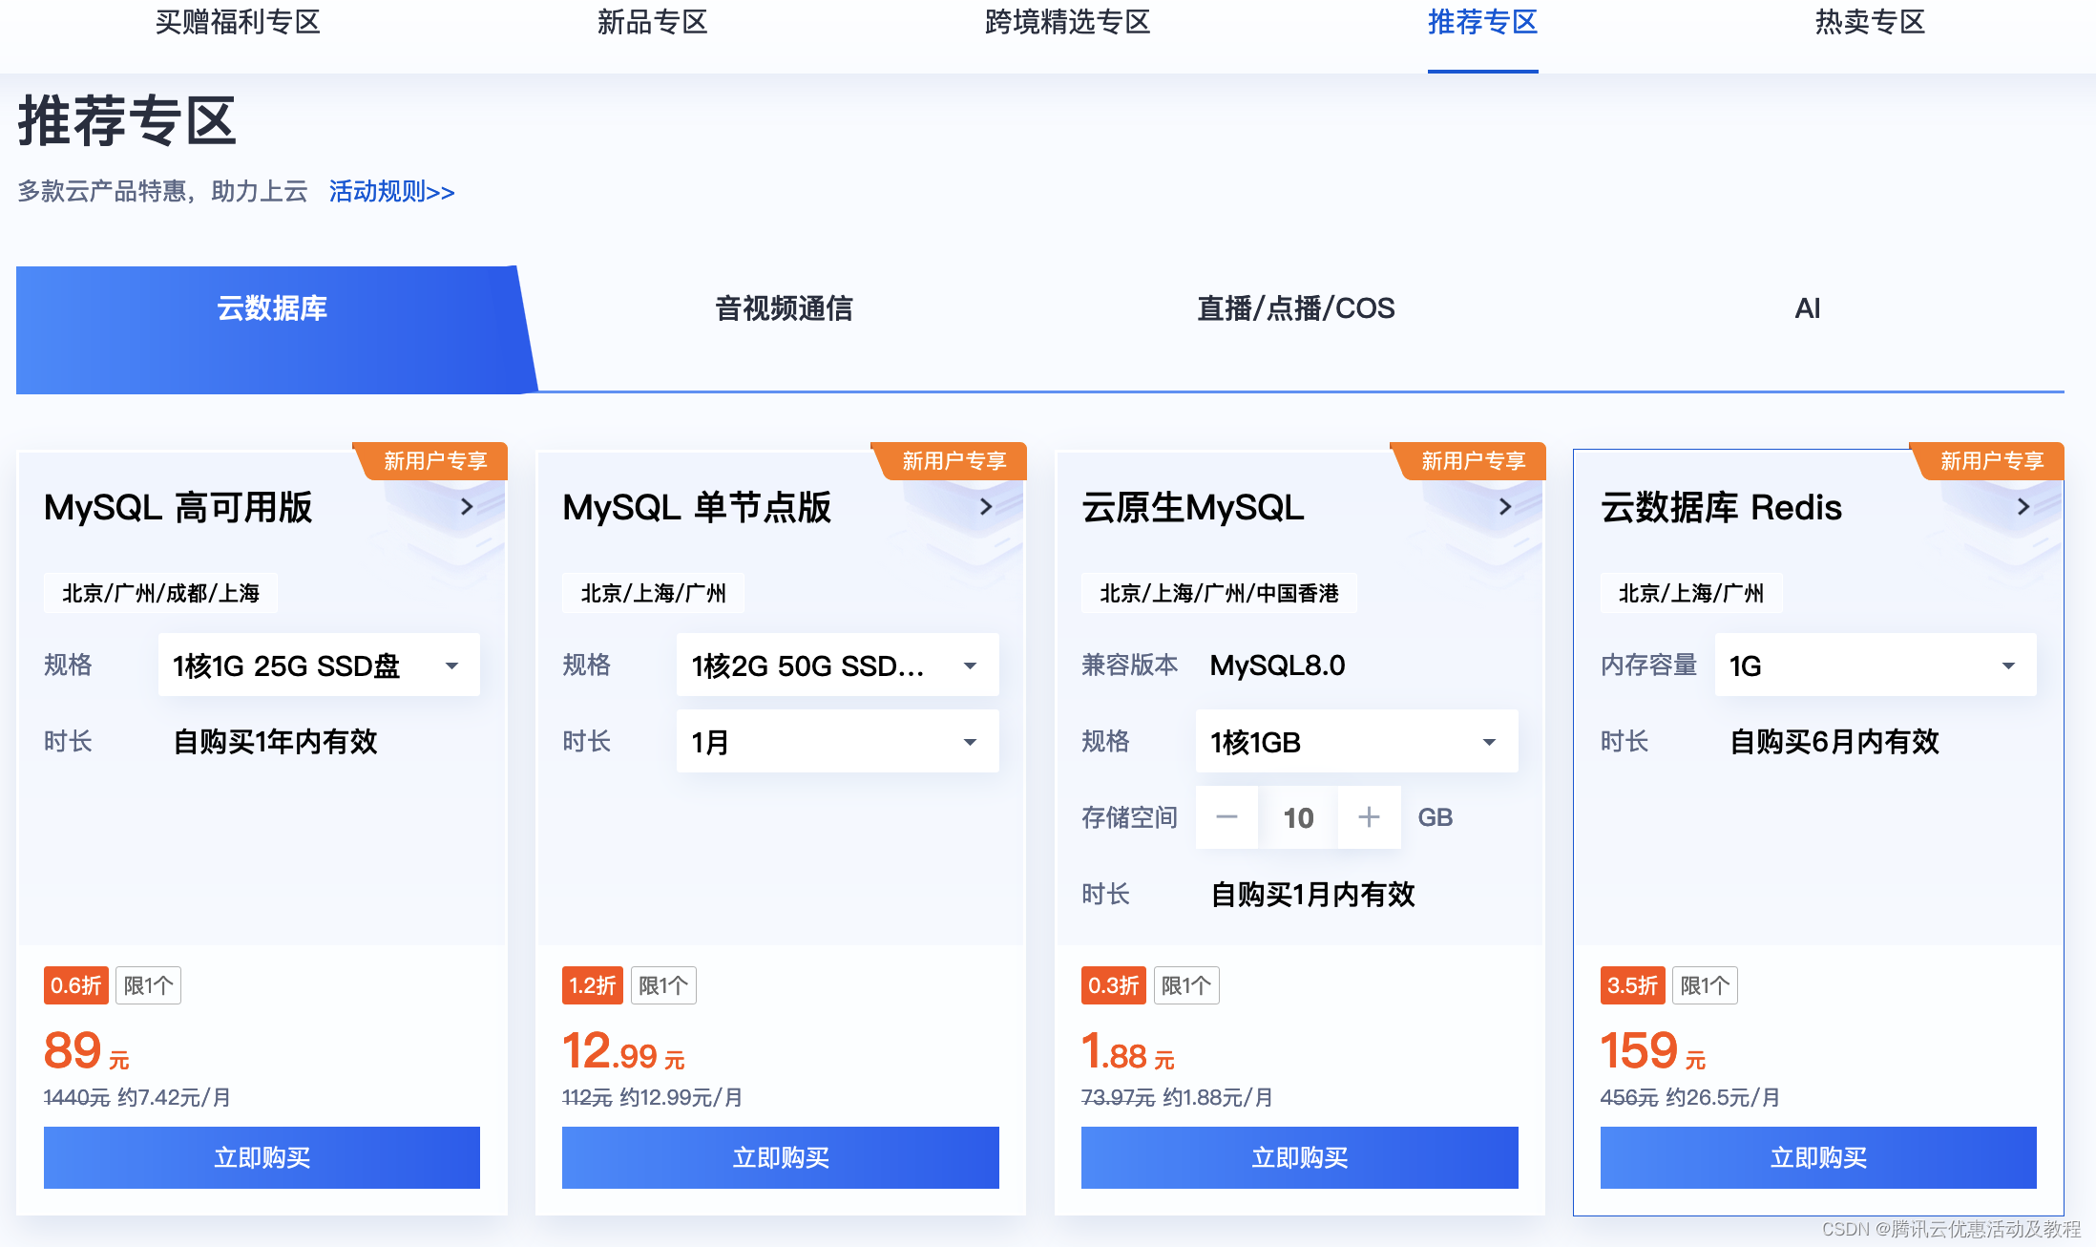
Task: Buy MySQL 单节点版 for 12.99元
Action: [x=781, y=1157]
